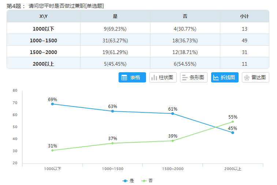Click the cell 4(30.77%)
277x185 pixels.
[185, 29]
